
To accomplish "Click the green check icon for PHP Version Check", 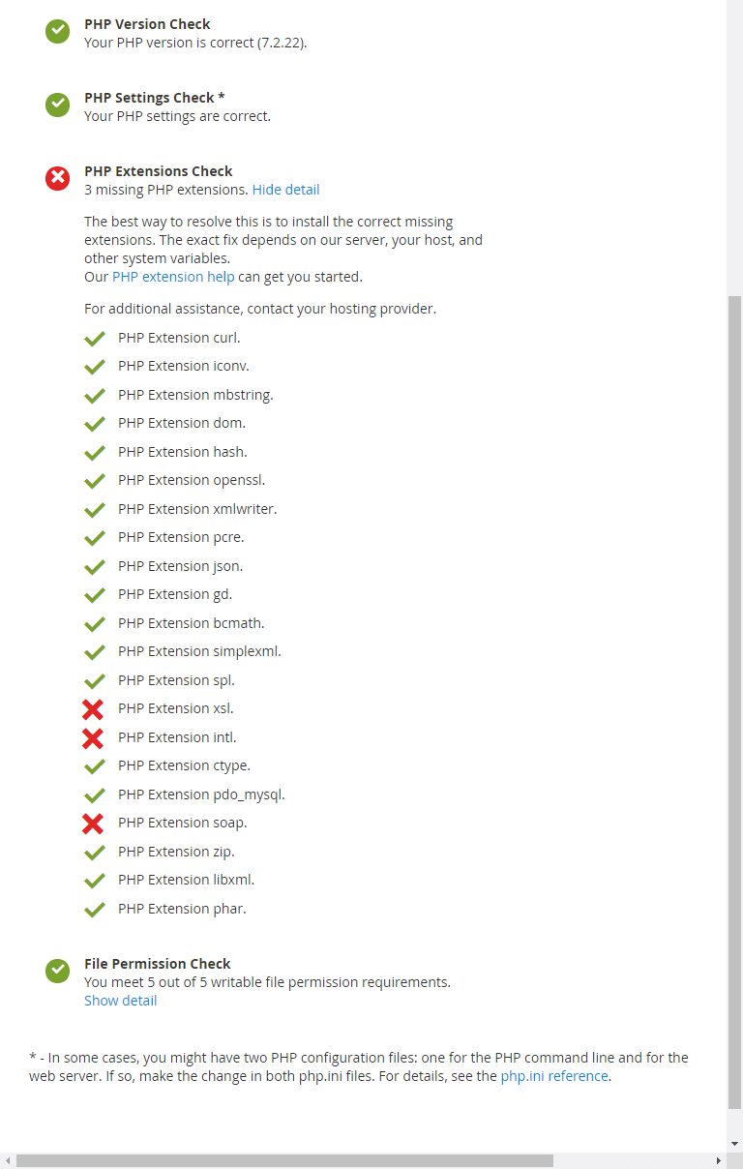I will [57, 32].
